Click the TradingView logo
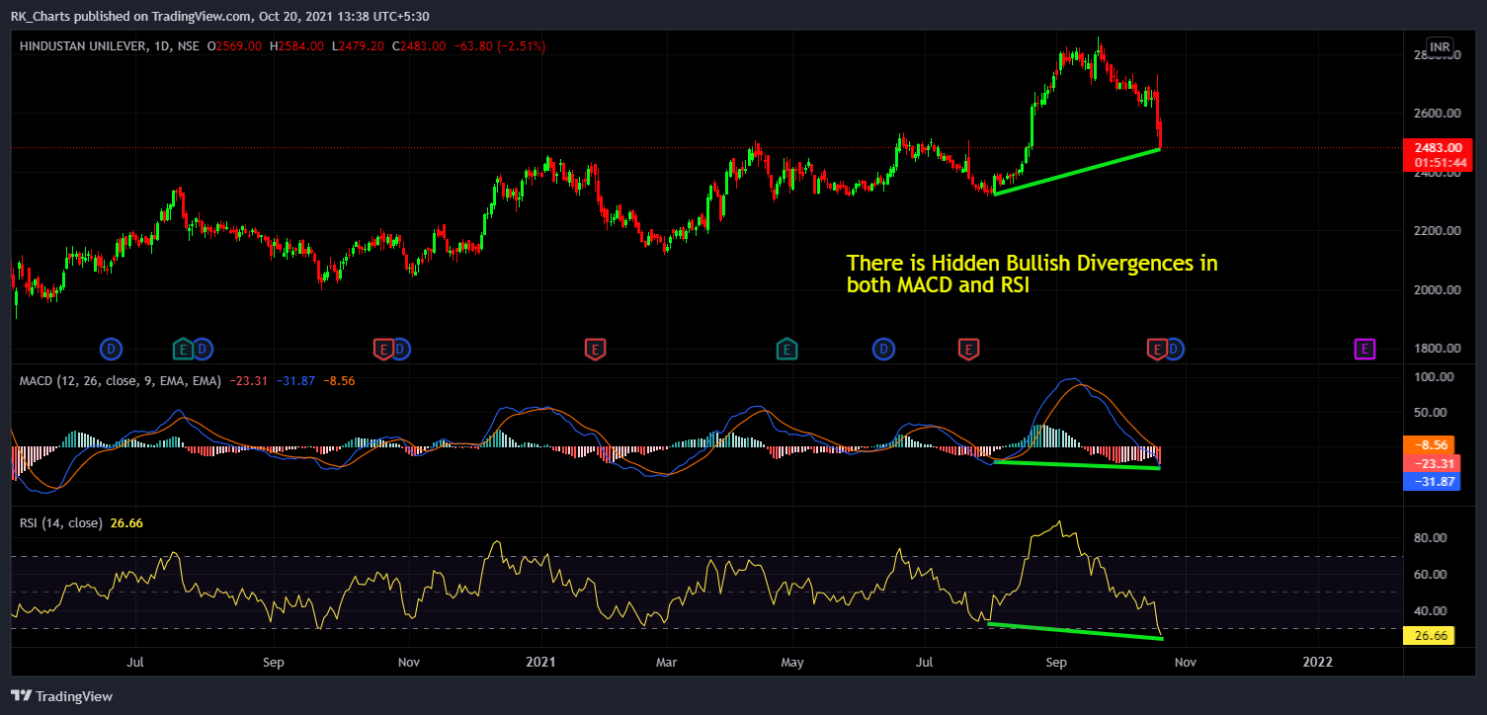Viewport: 1487px width, 715px height. (x=61, y=696)
